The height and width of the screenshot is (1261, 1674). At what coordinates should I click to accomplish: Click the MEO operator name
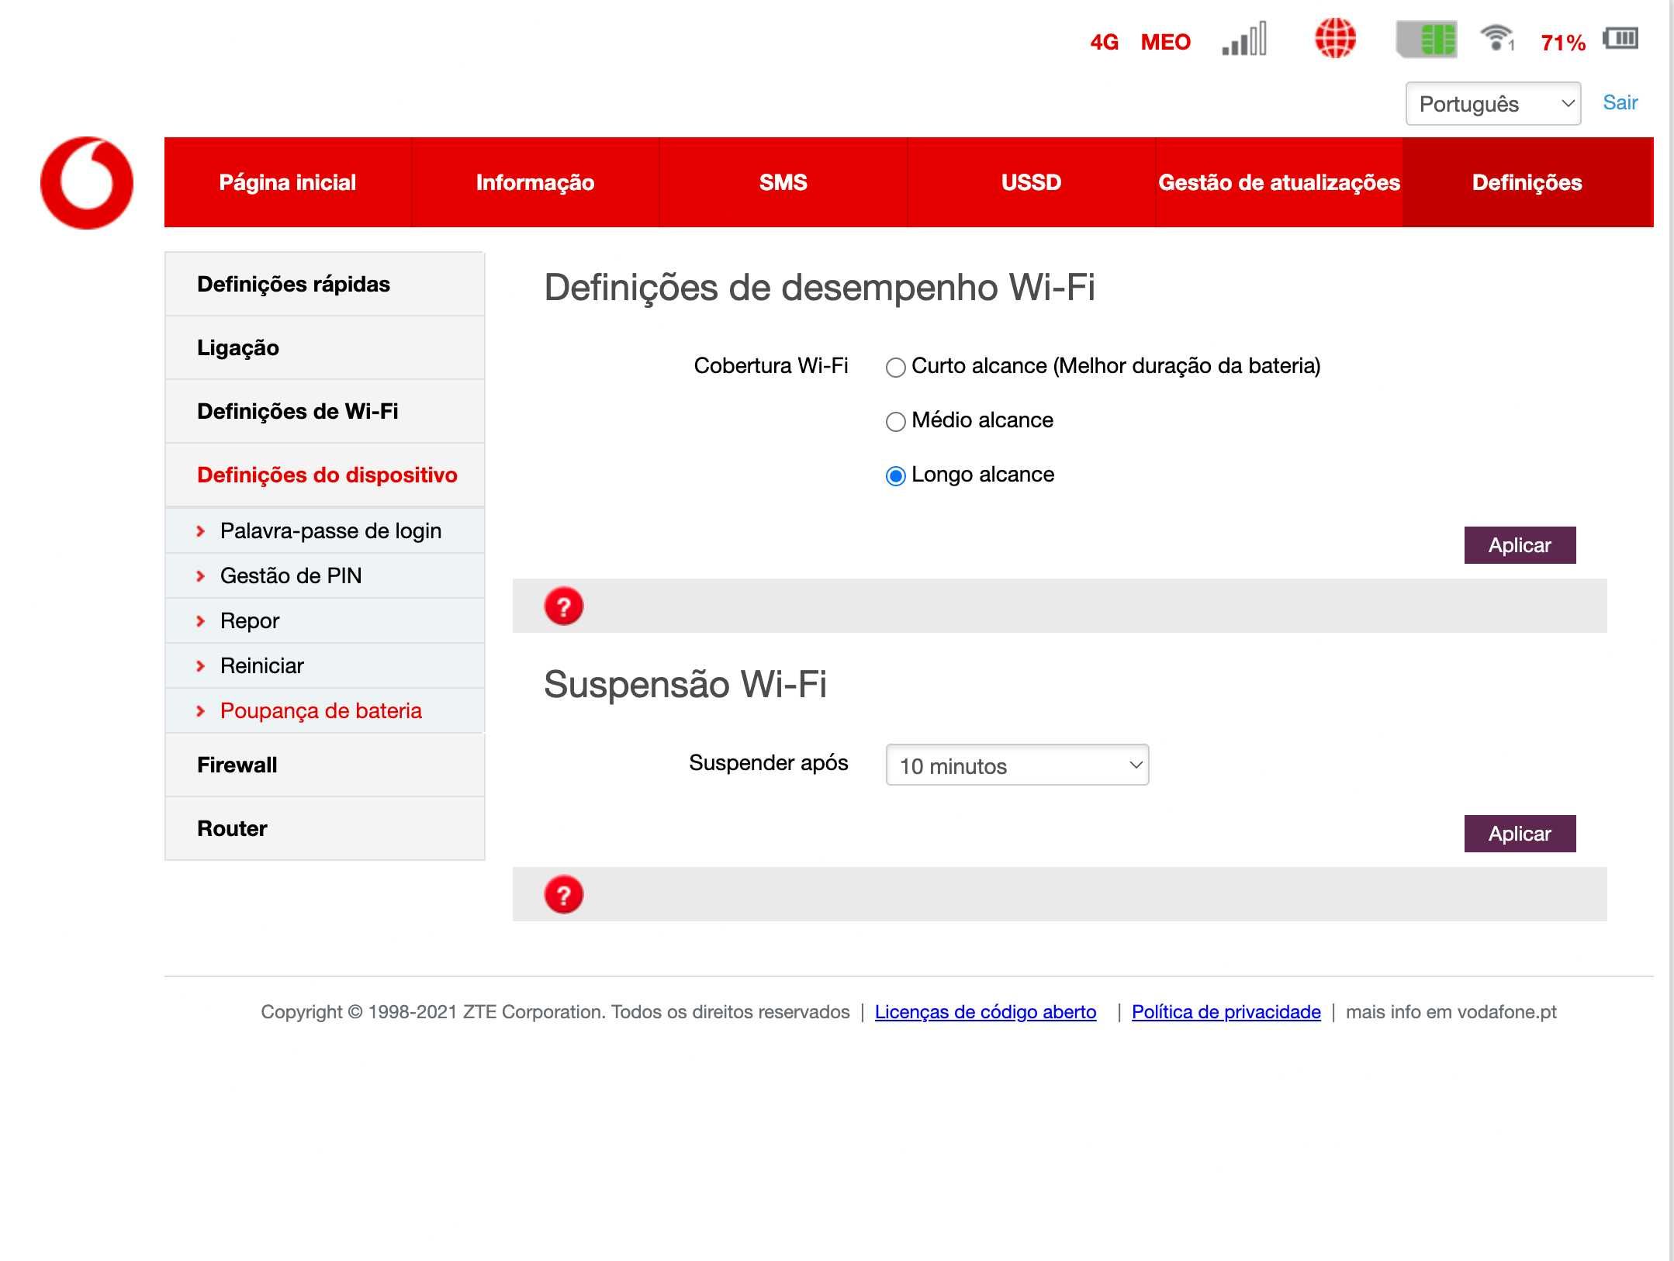pos(1165,42)
